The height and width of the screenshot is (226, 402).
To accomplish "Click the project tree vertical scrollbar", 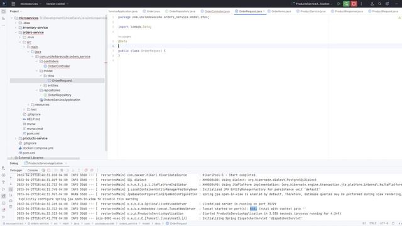I will click(x=106, y=83).
